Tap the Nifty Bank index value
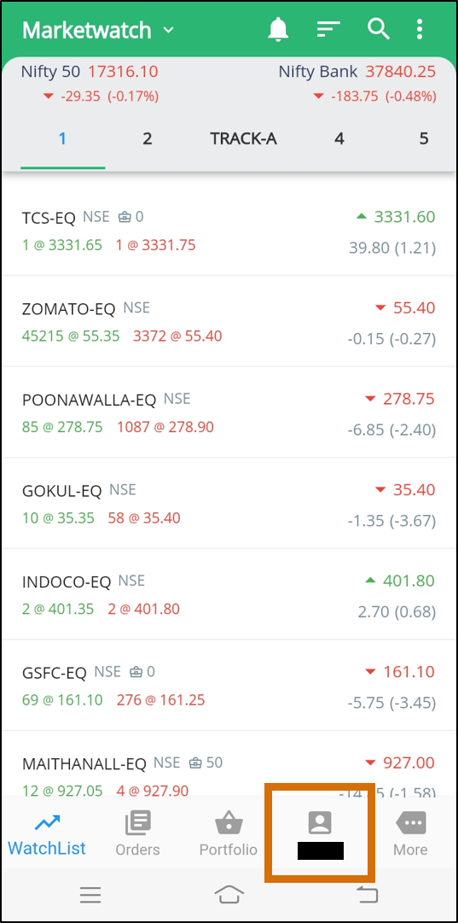The height and width of the screenshot is (923, 458). [x=400, y=72]
